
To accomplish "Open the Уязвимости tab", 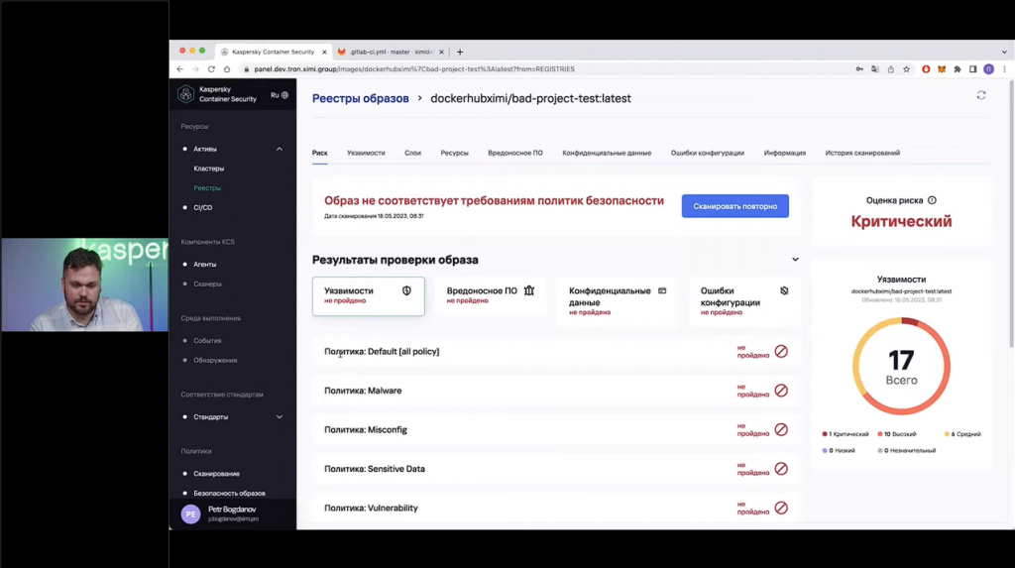I will coord(366,153).
